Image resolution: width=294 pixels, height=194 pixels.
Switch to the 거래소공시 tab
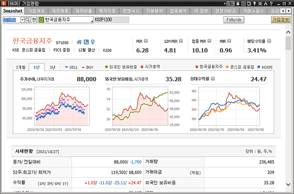click(x=253, y=11)
